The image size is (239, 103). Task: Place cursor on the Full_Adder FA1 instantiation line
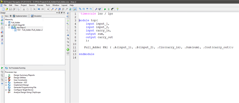[x=159, y=47]
